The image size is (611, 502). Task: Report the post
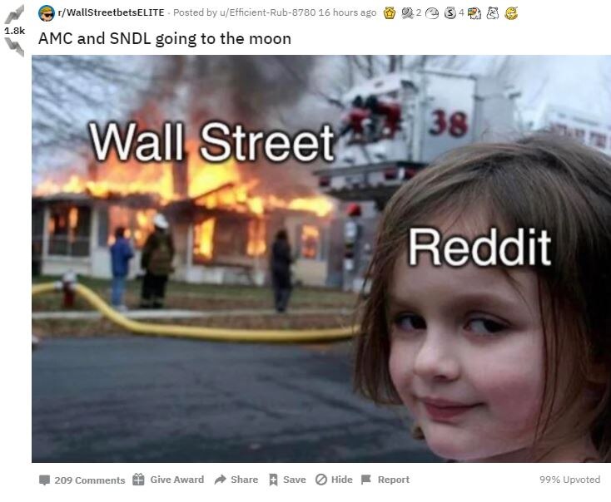(x=385, y=480)
